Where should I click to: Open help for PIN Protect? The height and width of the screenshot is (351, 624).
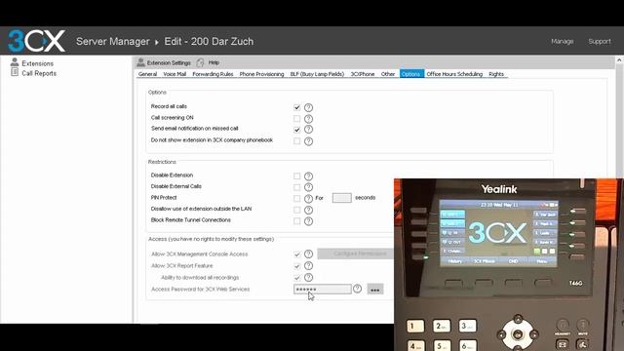[x=308, y=199]
